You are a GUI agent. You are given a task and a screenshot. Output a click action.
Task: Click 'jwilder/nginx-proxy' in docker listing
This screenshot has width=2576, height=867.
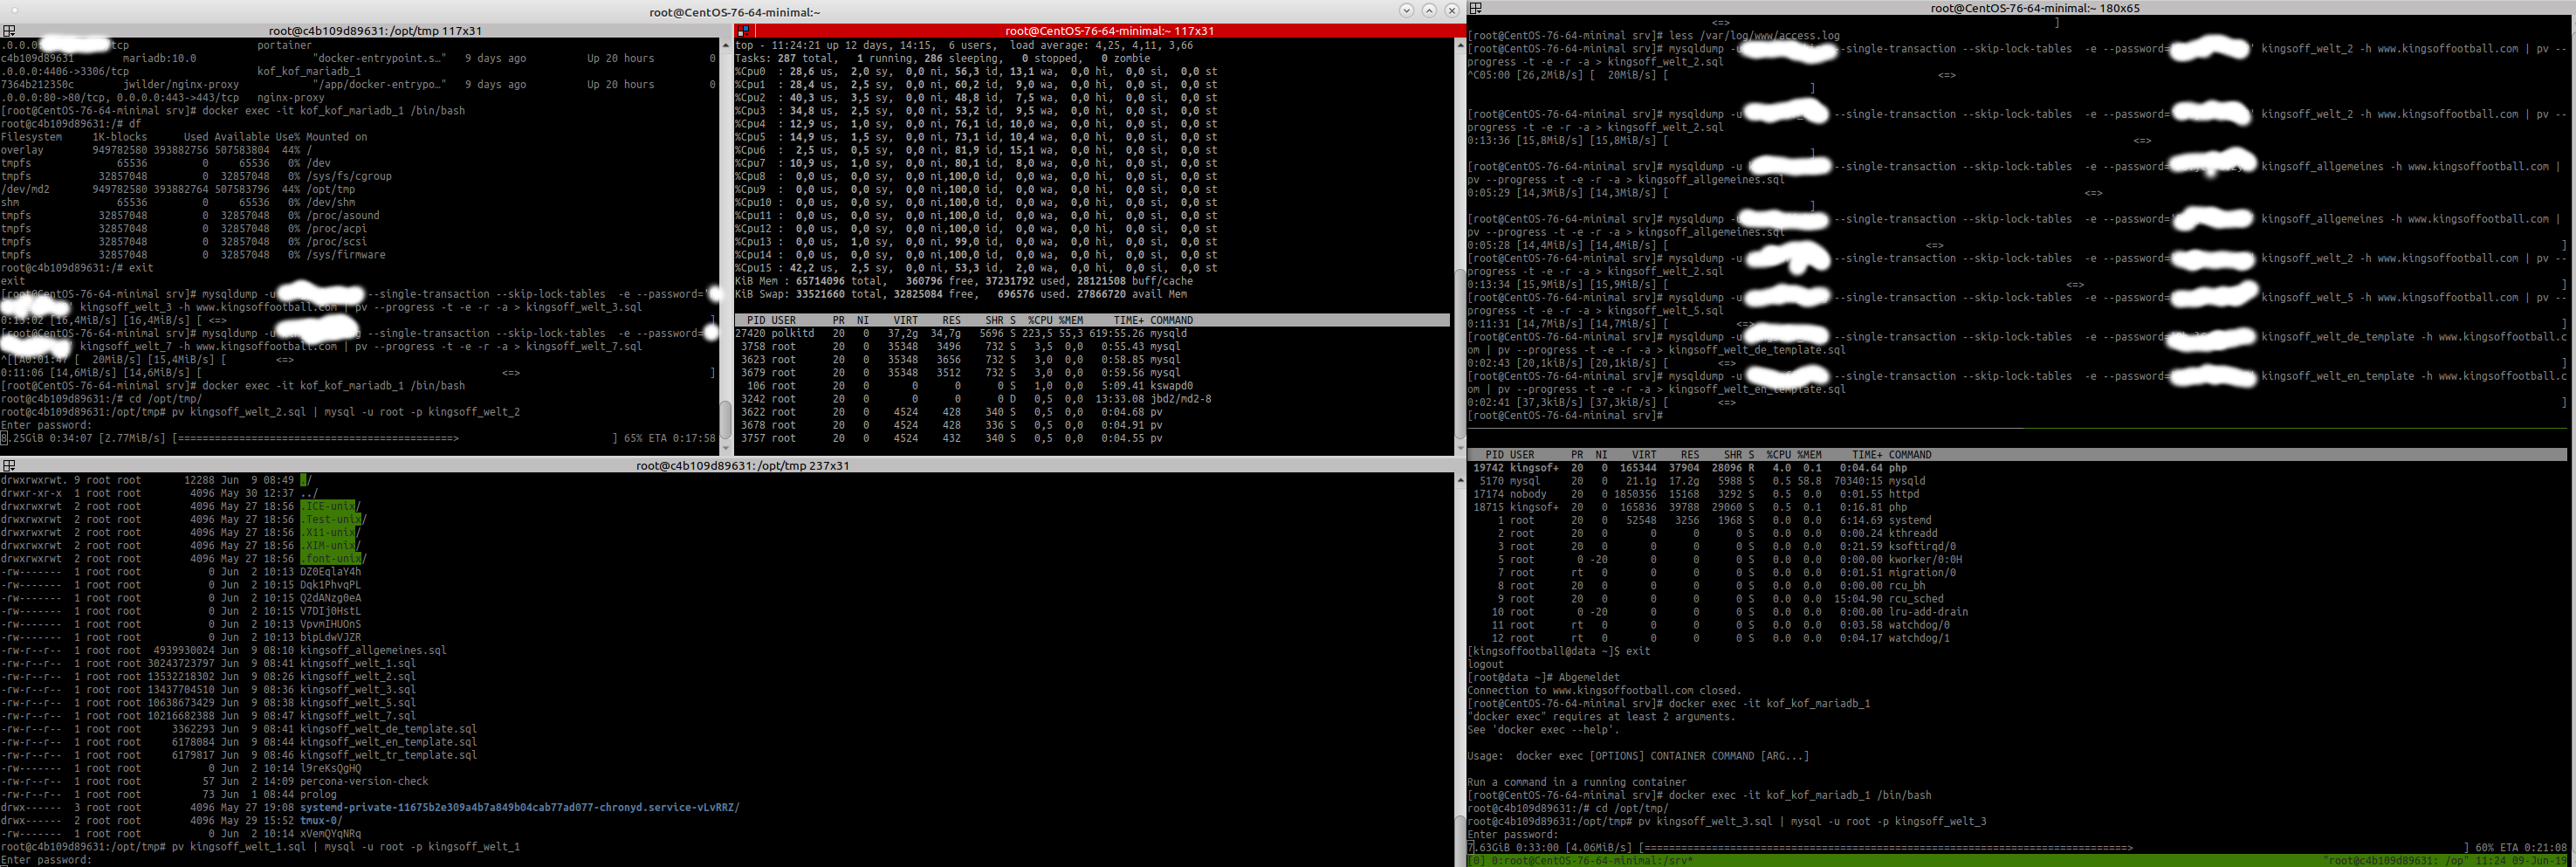(x=181, y=84)
